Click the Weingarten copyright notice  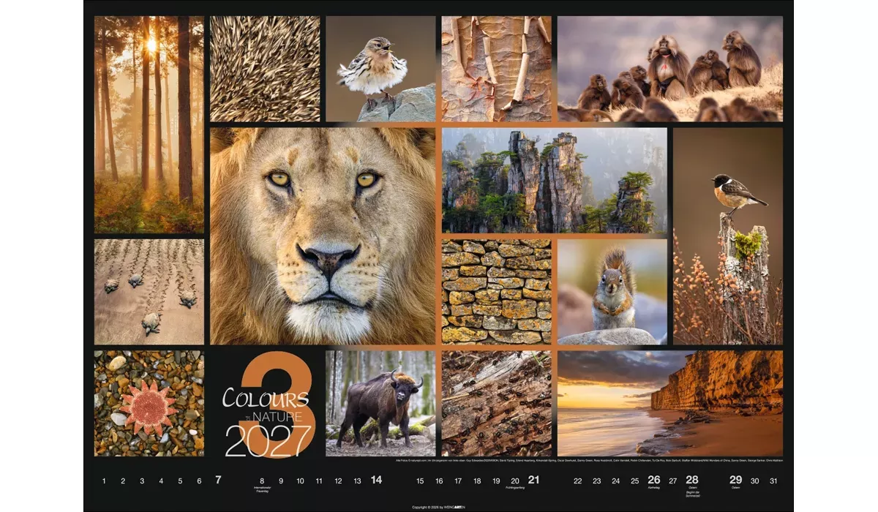pyautogui.click(x=439, y=506)
